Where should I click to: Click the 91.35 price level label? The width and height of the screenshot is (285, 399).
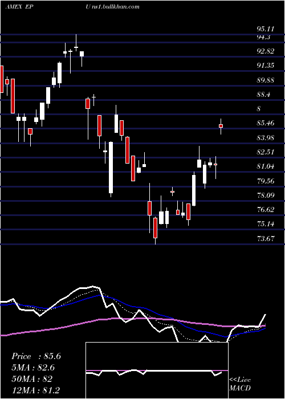click(266, 66)
